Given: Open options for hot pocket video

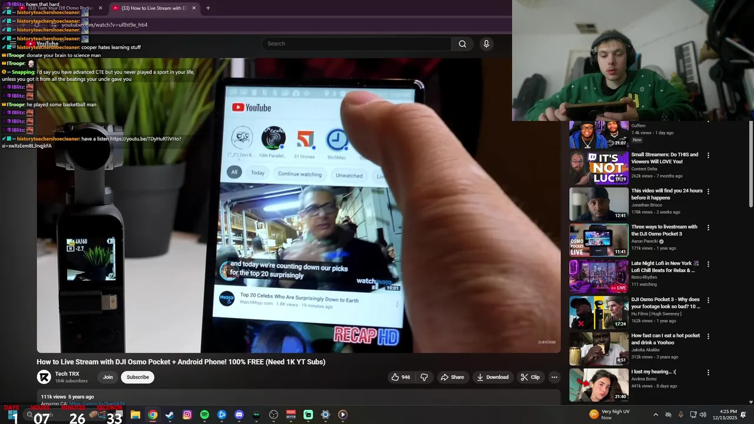Looking at the screenshot, I should (x=708, y=336).
